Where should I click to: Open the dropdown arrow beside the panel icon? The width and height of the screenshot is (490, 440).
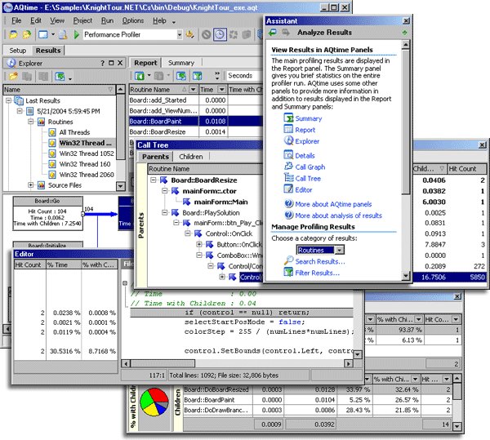[53, 34]
